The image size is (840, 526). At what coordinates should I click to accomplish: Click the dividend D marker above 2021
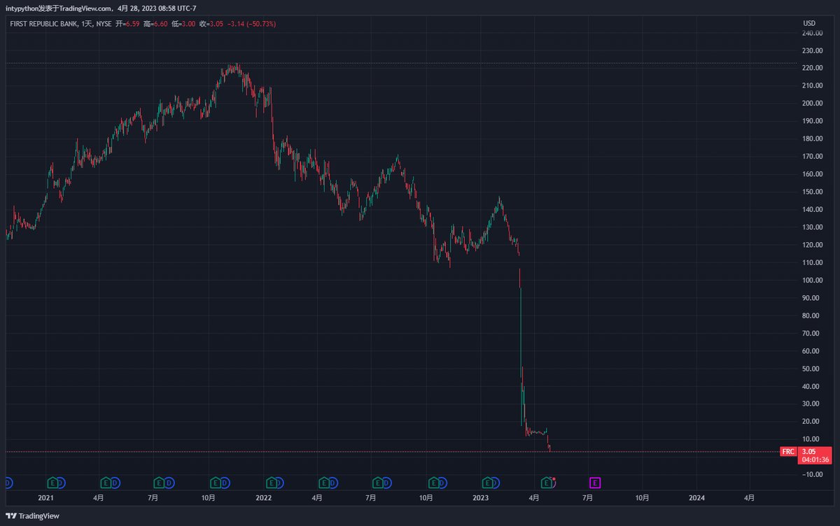click(x=61, y=483)
